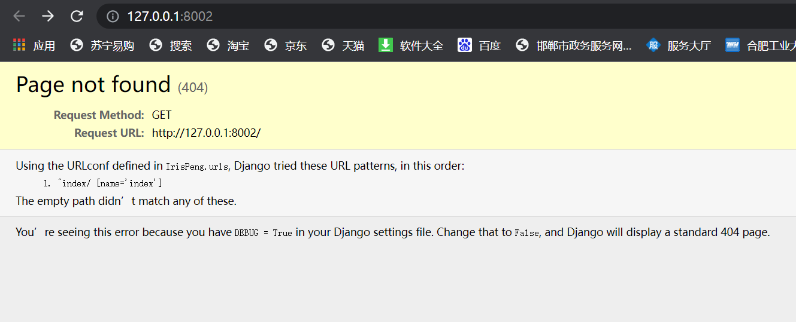The height and width of the screenshot is (322, 796).
Task: Click the IrisPeng.urls URLconf name
Action: (197, 167)
